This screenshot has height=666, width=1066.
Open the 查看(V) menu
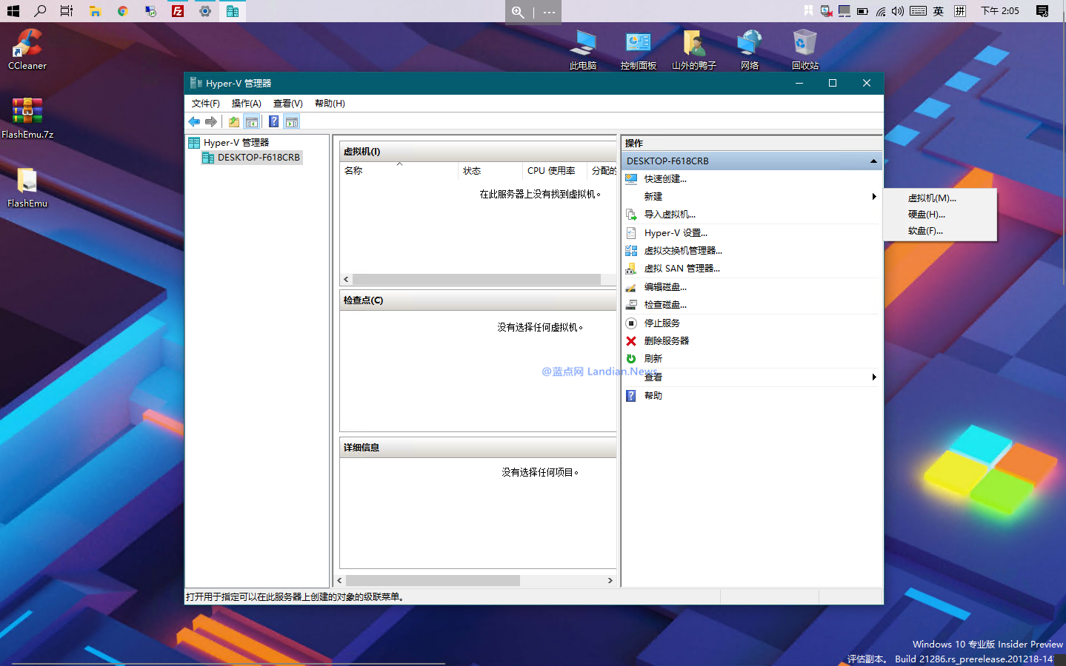pos(287,104)
